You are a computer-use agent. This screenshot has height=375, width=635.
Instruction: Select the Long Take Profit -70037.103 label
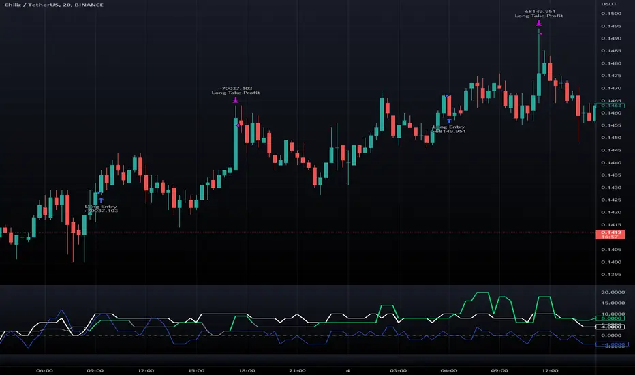[x=236, y=91]
